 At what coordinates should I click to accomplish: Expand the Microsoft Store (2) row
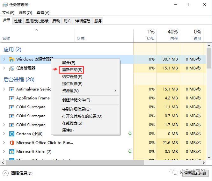pos(4,152)
